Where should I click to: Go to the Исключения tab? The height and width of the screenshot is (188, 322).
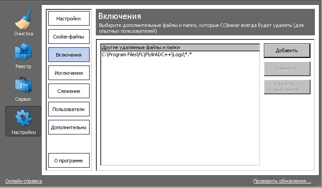pos(69,73)
